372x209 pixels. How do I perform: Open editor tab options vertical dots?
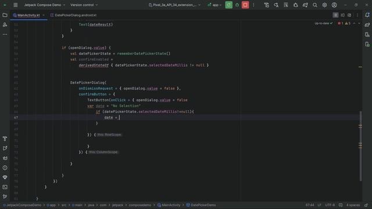tap(357, 15)
